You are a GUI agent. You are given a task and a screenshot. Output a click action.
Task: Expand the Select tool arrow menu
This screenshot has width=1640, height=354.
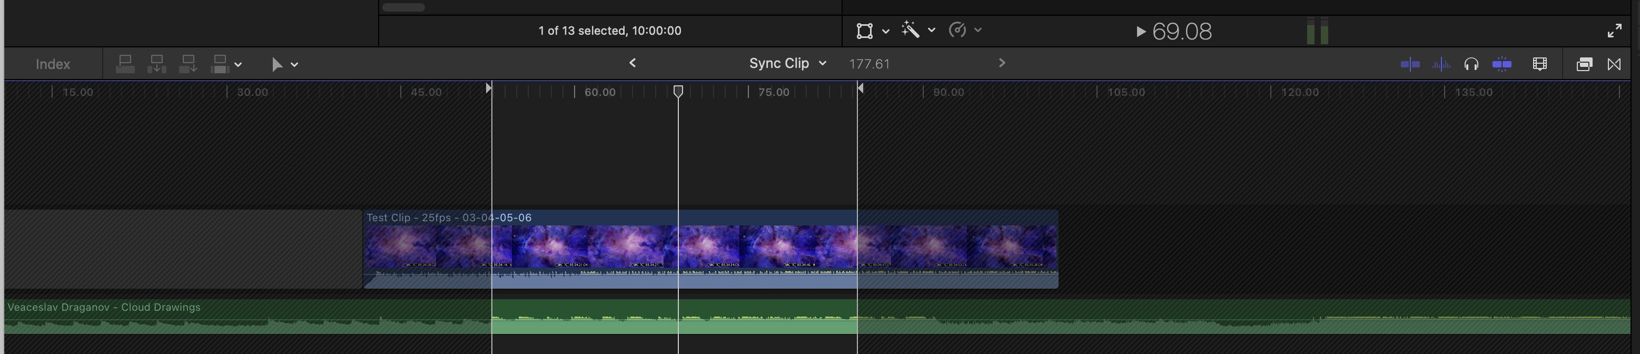(x=284, y=64)
